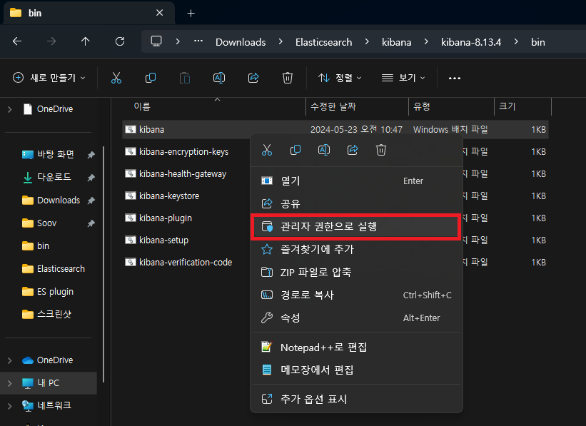This screenshot has width=586, height=426.
Task: Expand the cloud OneDrive node chevron
Action: pyautogui.click(x=10, y=360)
